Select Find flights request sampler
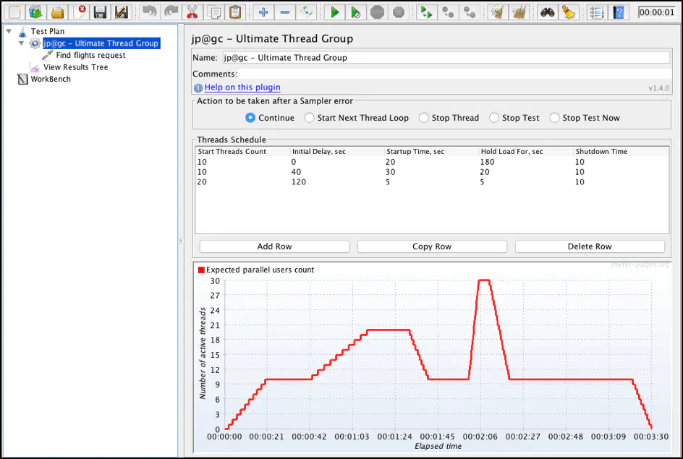Screen dimensions: 683x459 coord(90,55)
